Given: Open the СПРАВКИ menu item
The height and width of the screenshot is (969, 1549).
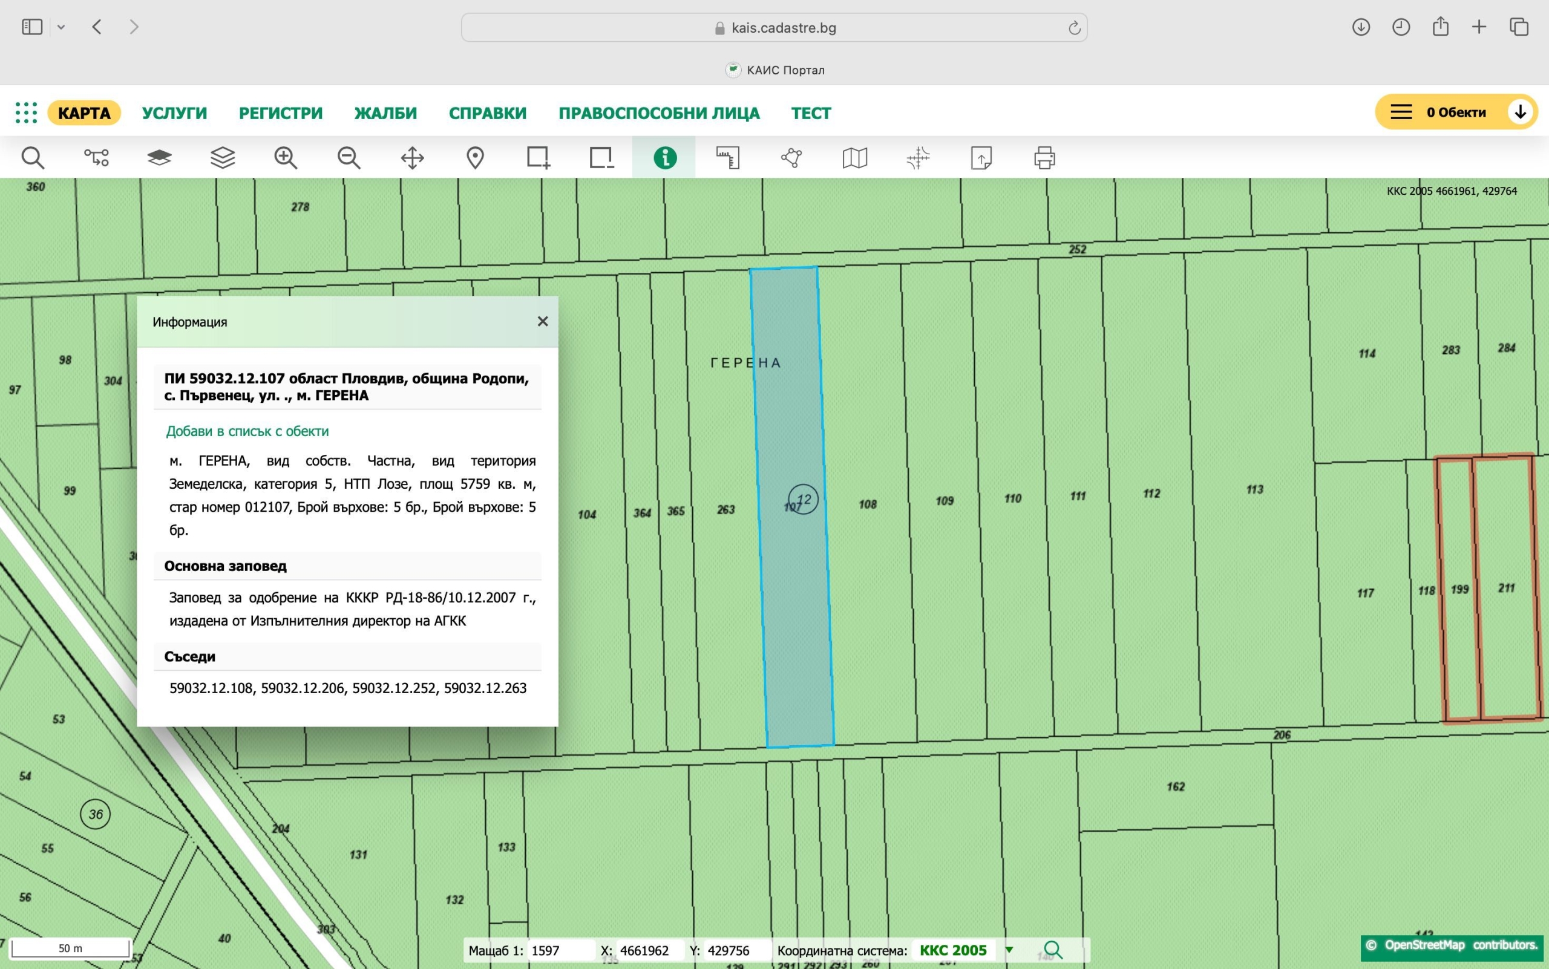Looking at the screenshot, I should [487, 113].
